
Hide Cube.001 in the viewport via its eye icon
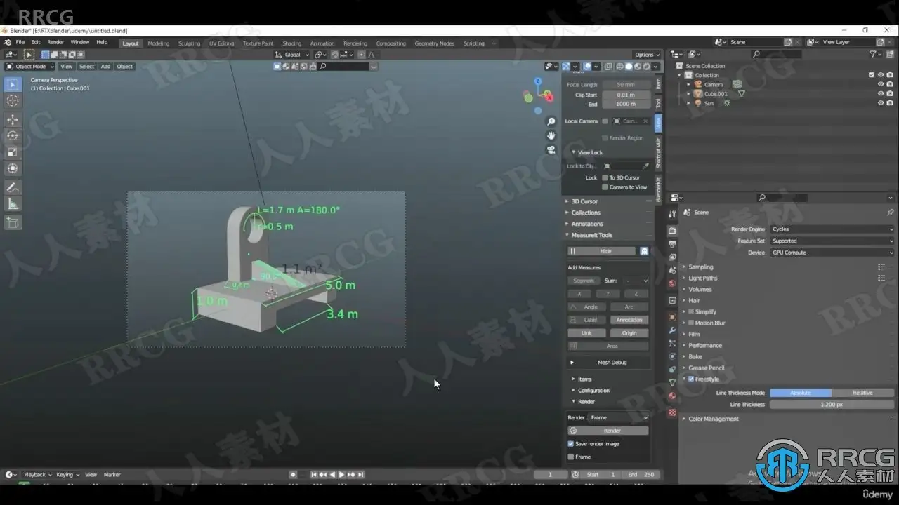881,93
